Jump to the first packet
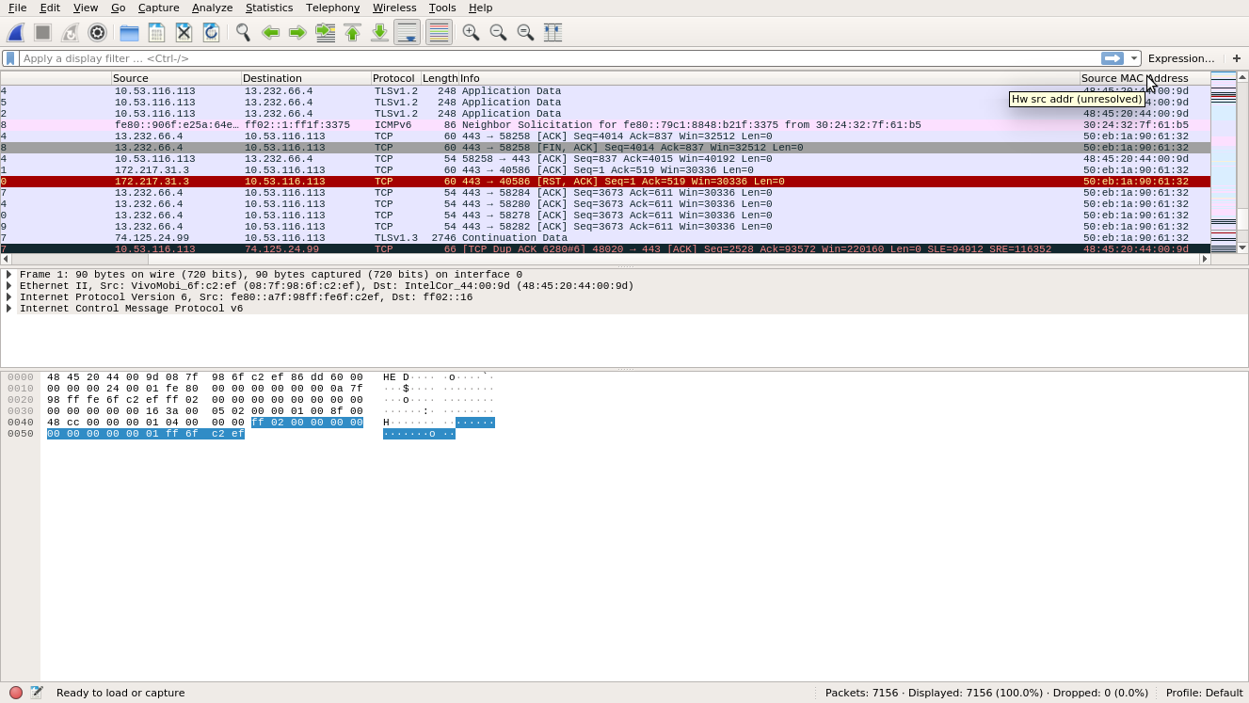The width and height of the screenshot is (1249, 703). [352, 32]
